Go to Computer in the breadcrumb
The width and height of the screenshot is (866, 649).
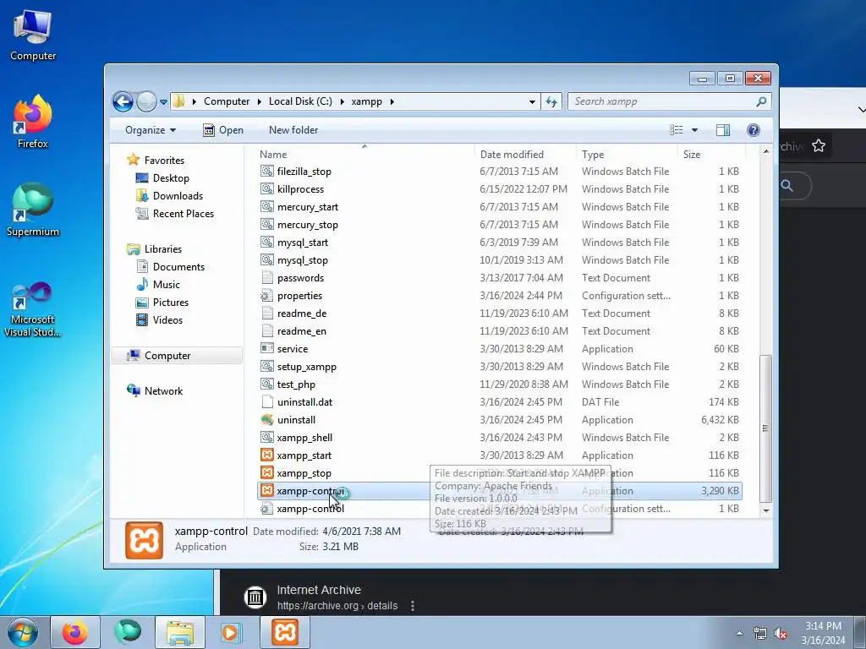click(x=227, y=101)
